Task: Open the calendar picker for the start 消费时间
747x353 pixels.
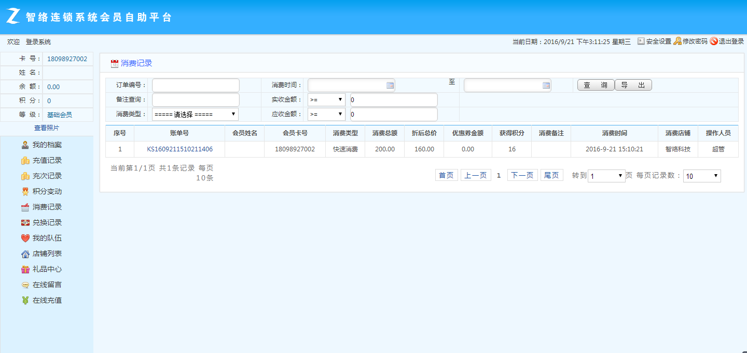Action: click(390, 86)
